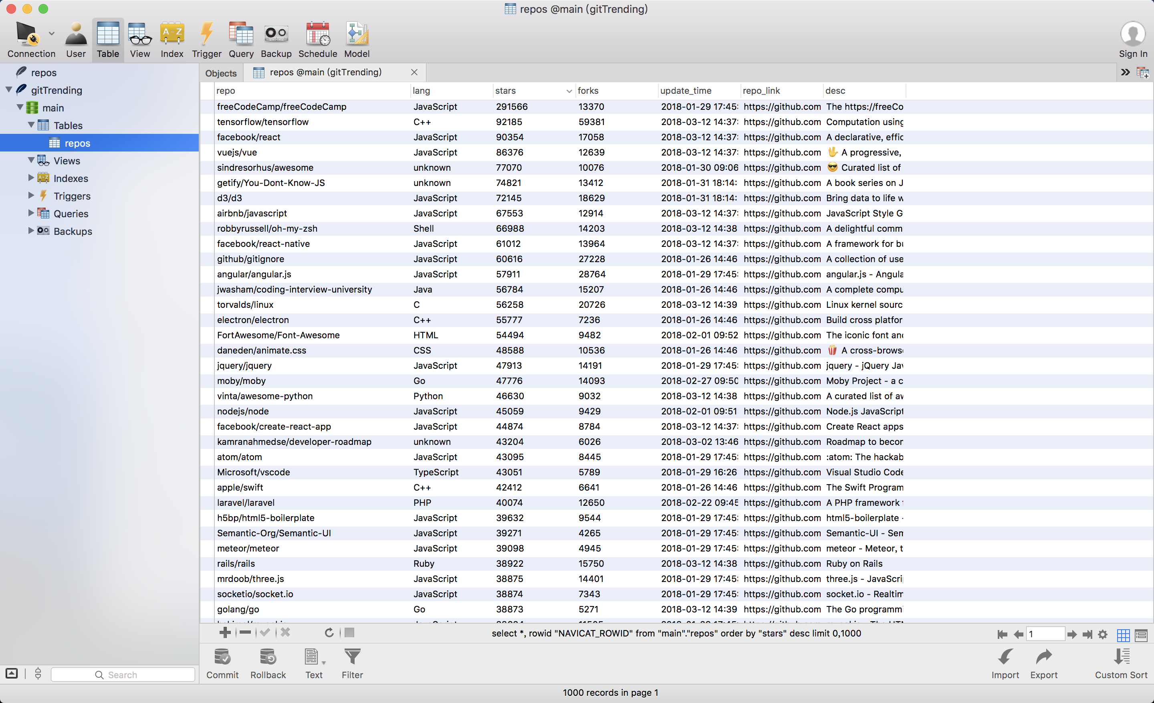Click the page number field

pyautogui.click(x=1045, y=634)
